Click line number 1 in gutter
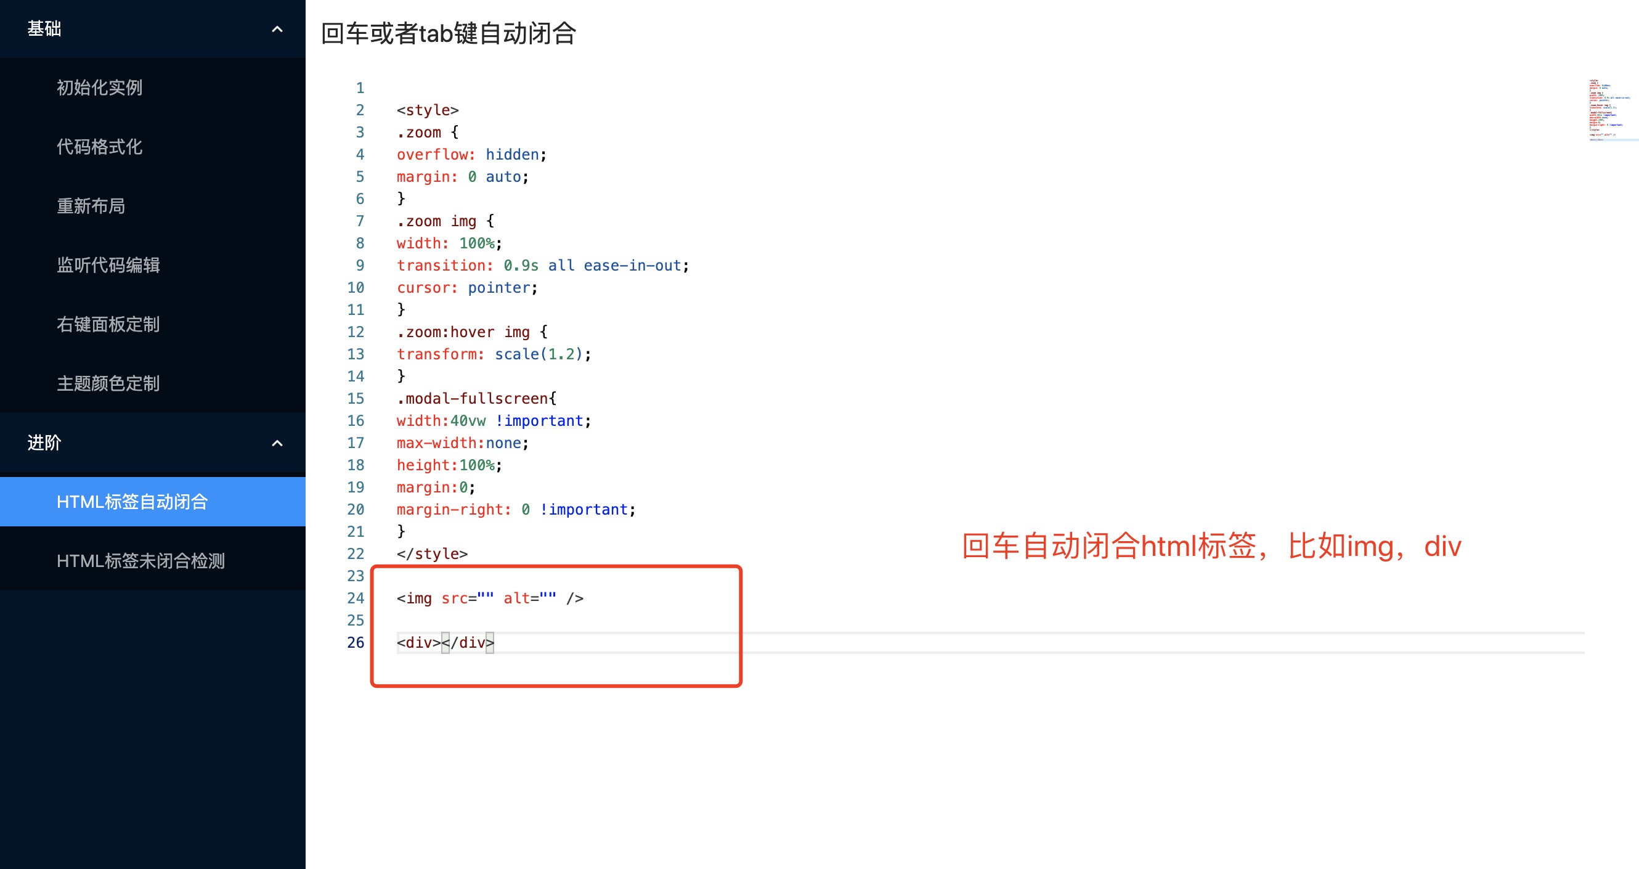The image size is (1639, 869). (359, 88)
